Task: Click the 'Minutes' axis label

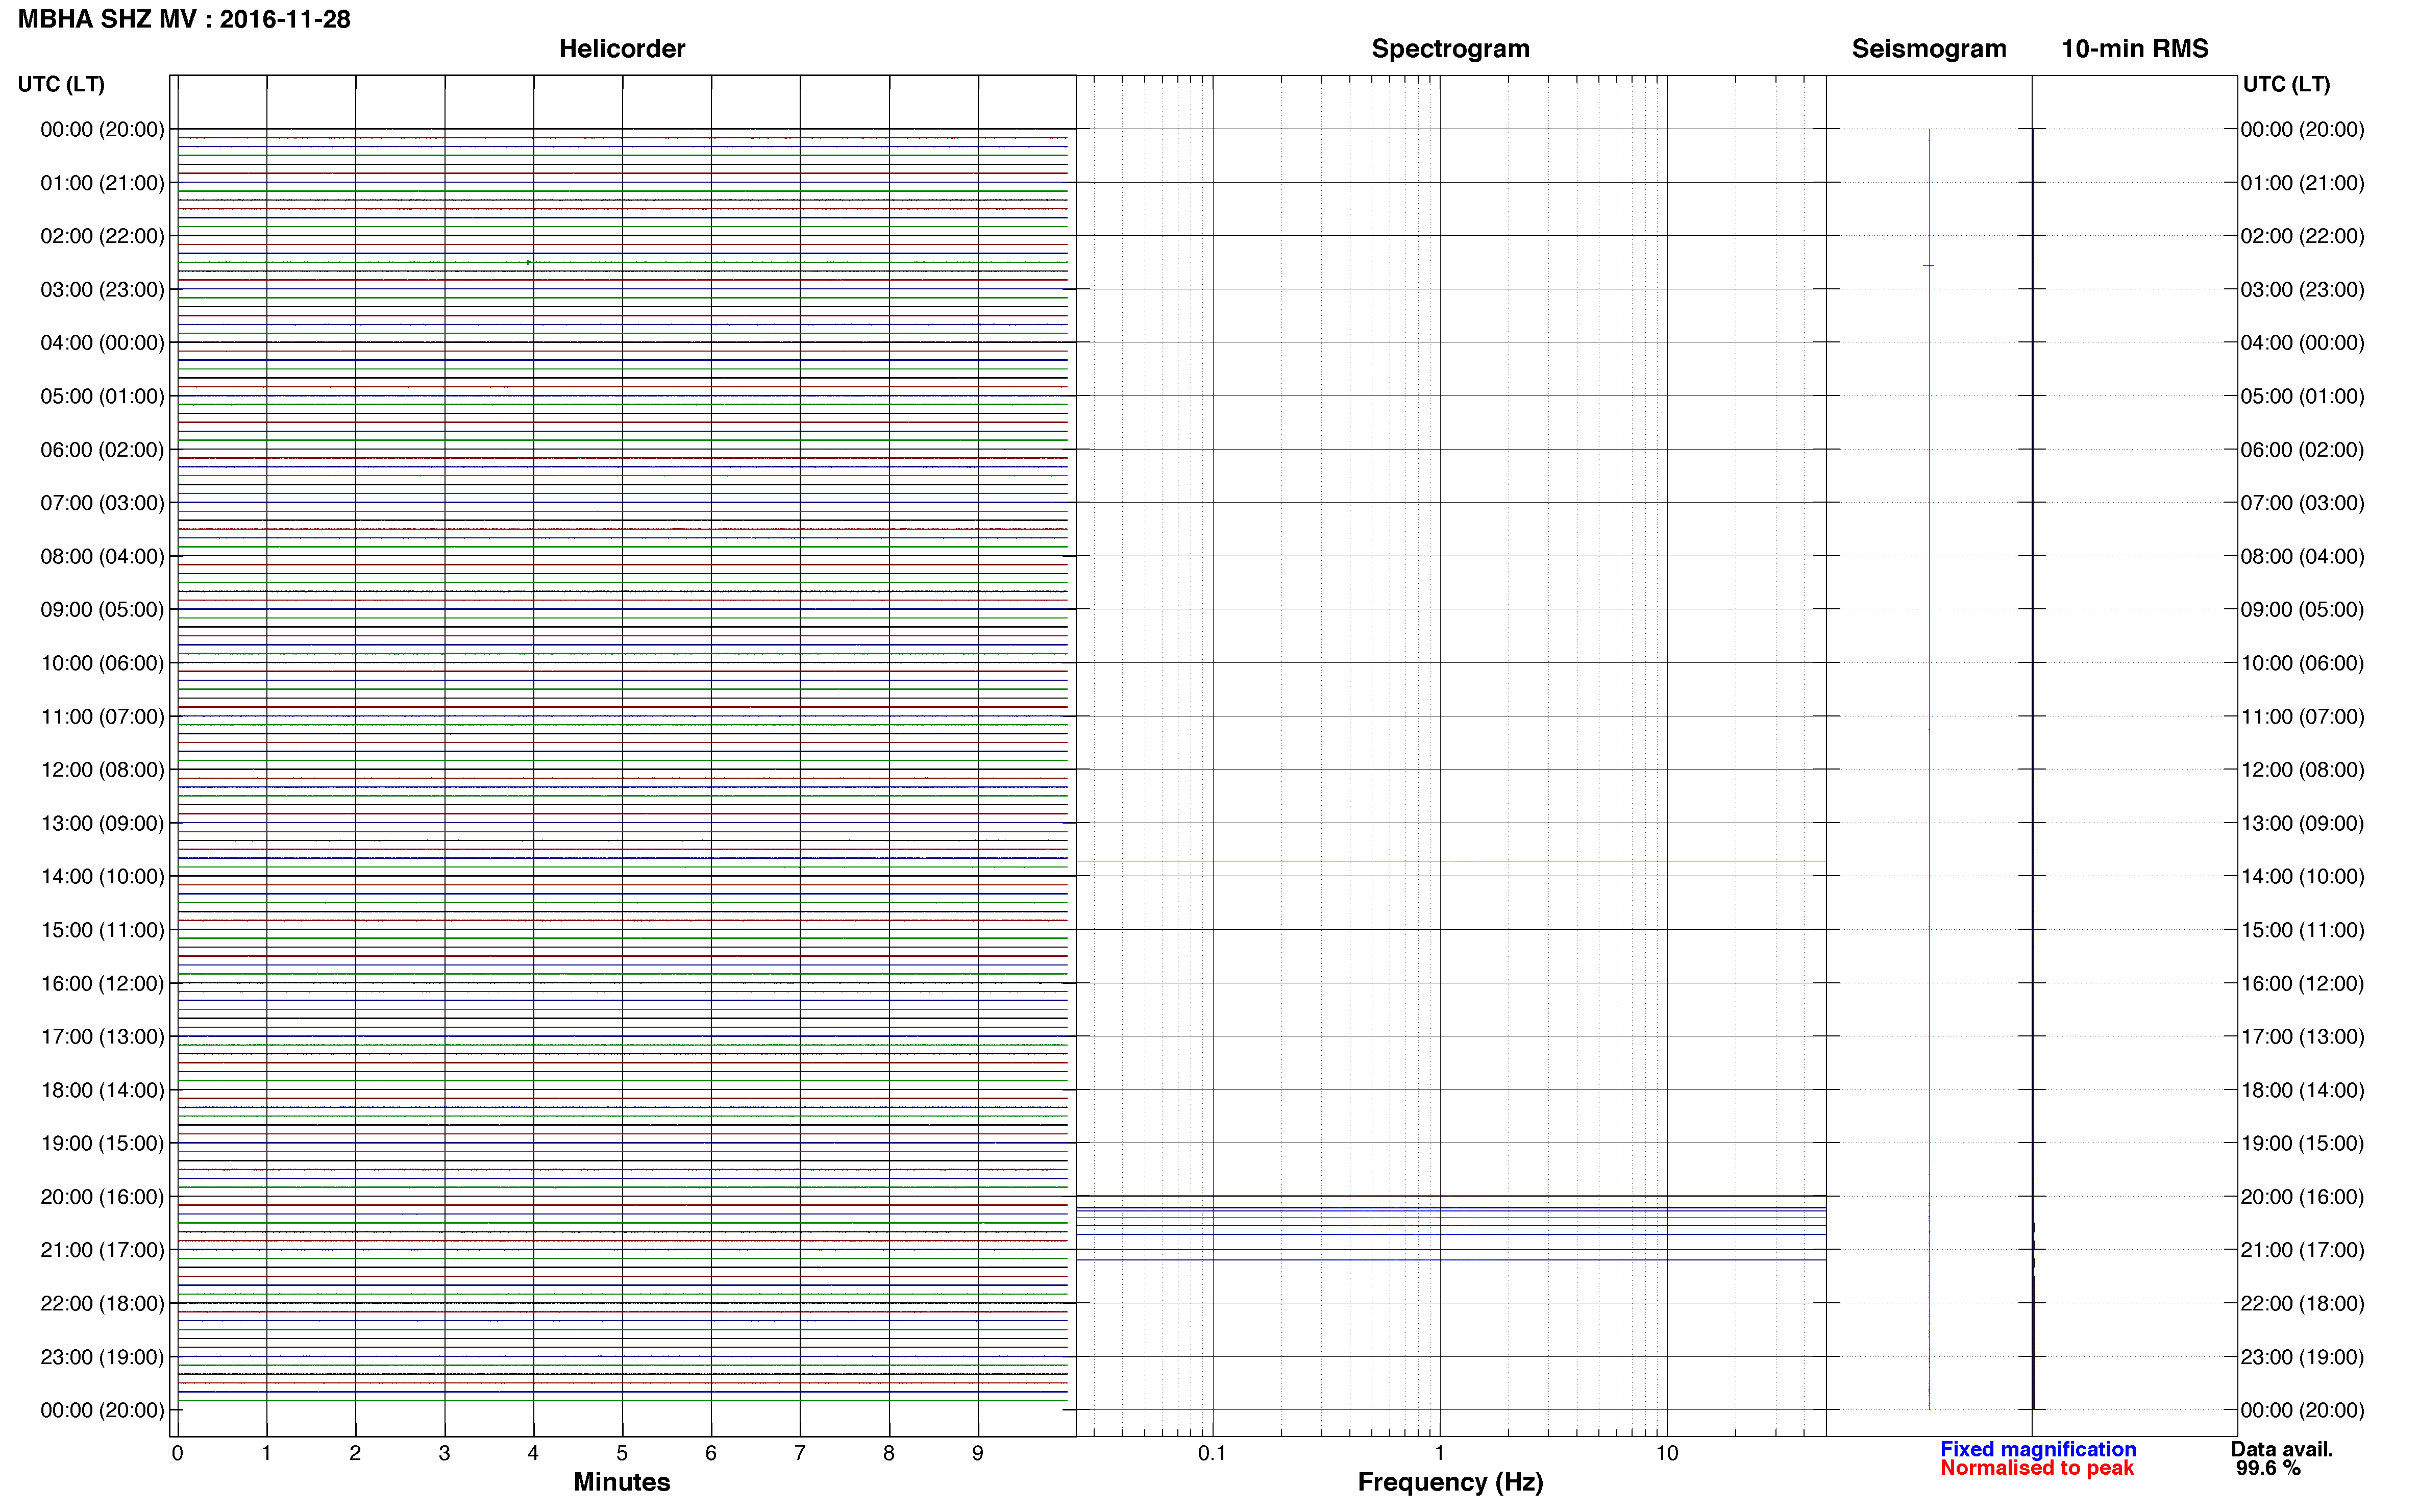Action: click(622, 1482)
